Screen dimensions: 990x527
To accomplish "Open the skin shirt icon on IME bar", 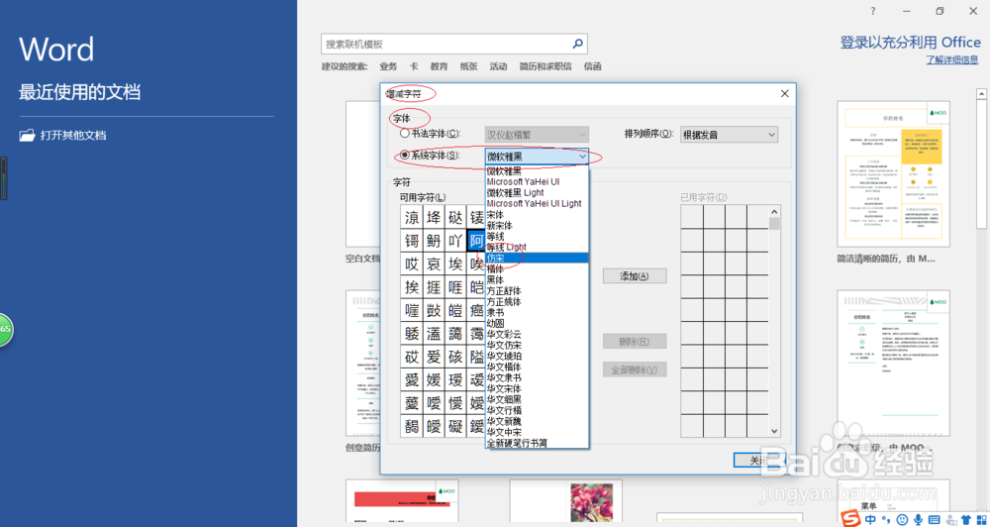I will [966, 519].
